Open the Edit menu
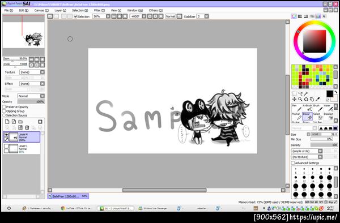Image resolution: width=340 pixels, height=223 pixels. coord(24,10)
